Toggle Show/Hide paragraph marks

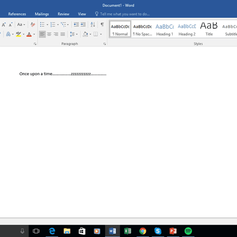102,24
